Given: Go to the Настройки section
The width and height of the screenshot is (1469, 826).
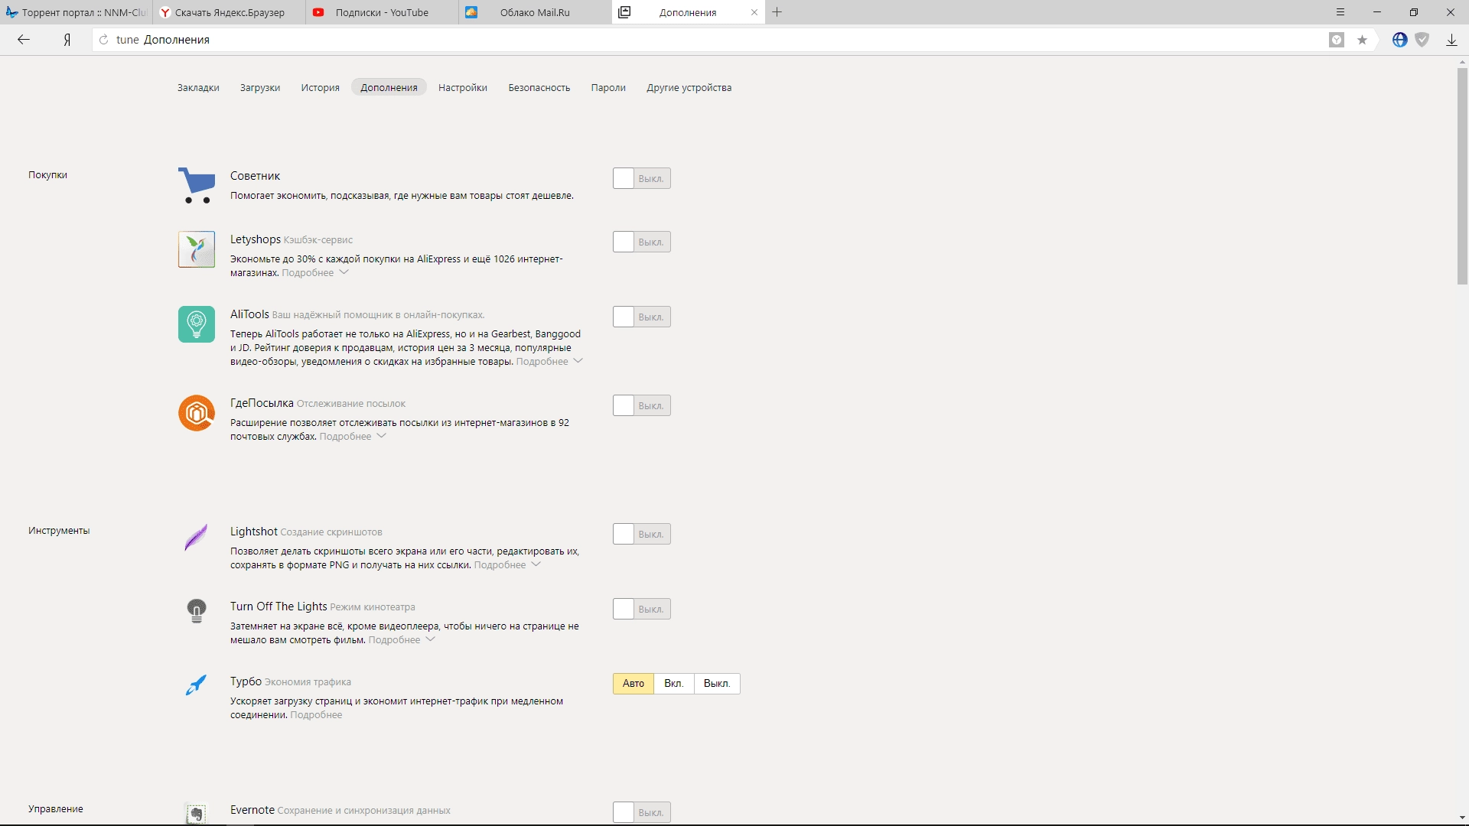Looking at the screenshot, I should point(463,88).
